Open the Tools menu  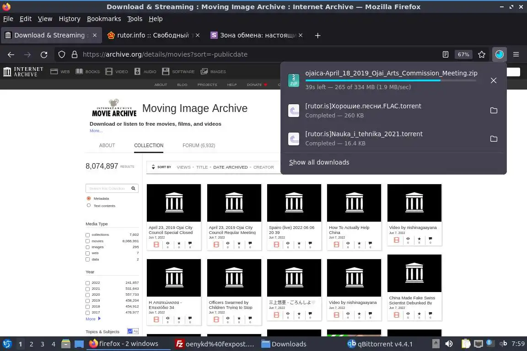pyautogui.click(x=135, y=19)
